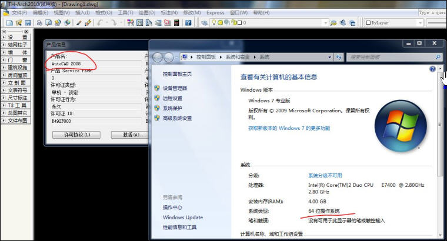Expand the 轴网柱子 sidebar menu item
Screen dimensions: 447x241
(16, 45)
